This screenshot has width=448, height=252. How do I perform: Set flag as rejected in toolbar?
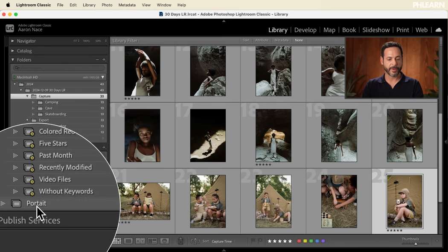(x=260, y=241)
